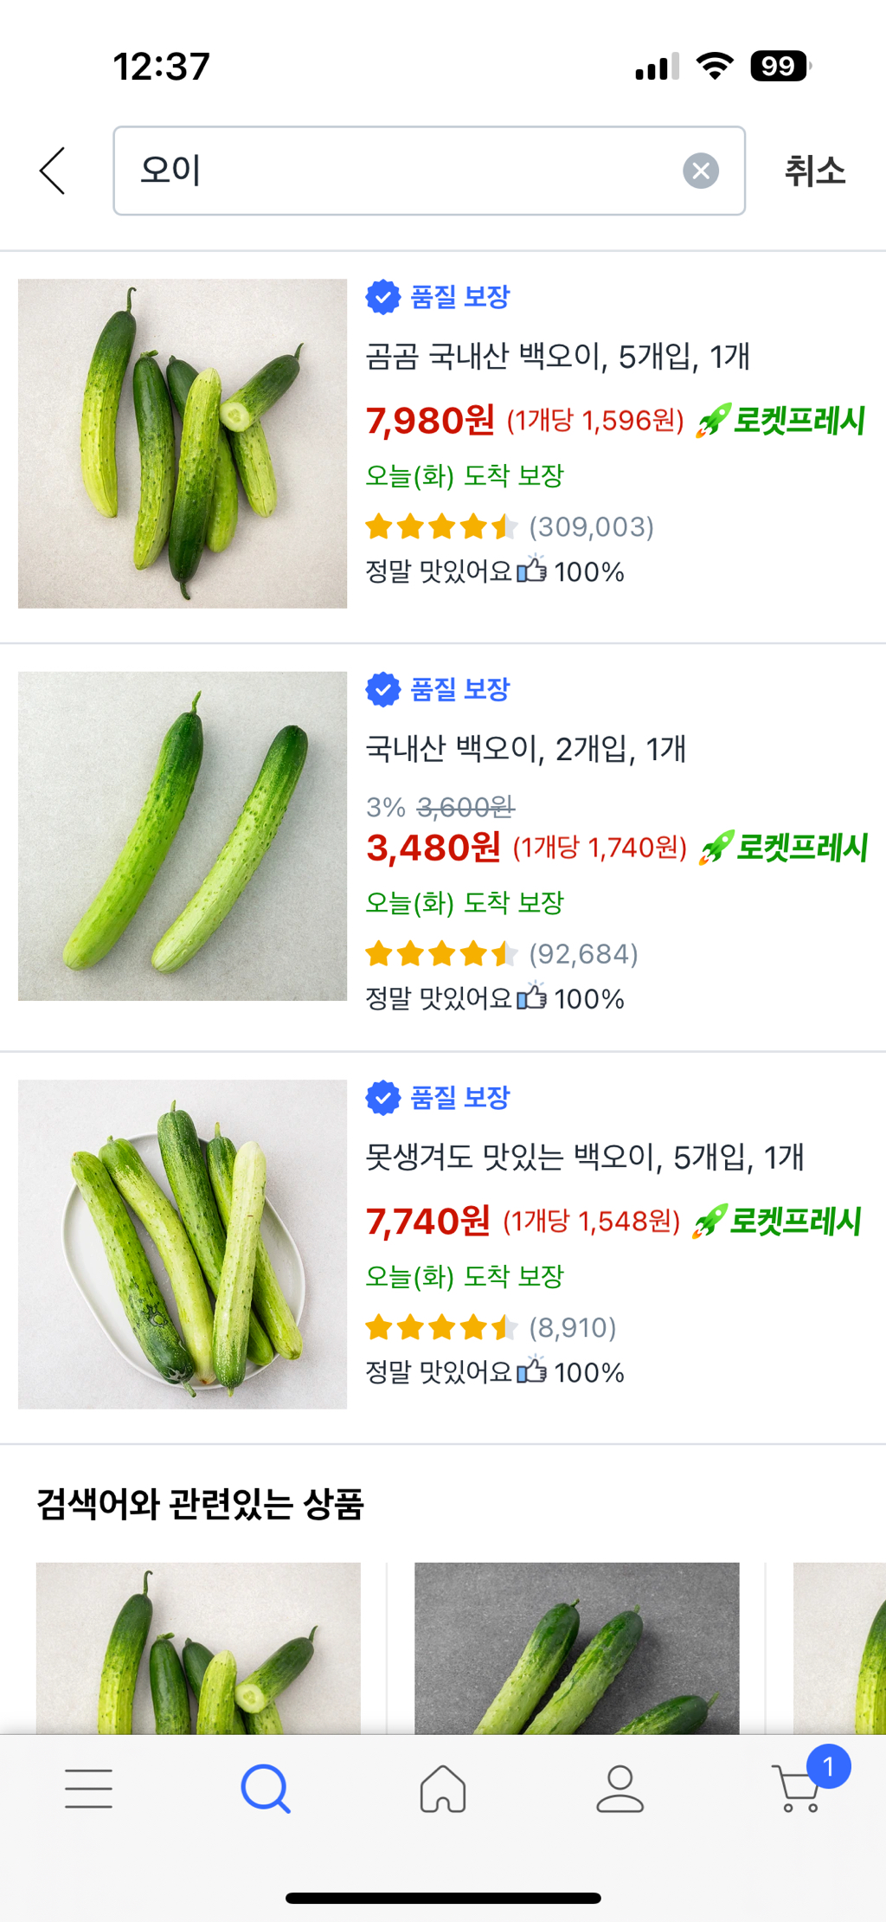Select the 못생겨도 맛있는 백오이 title
This screenshot has height=1922, width=886.
(x=585, y=1157)
